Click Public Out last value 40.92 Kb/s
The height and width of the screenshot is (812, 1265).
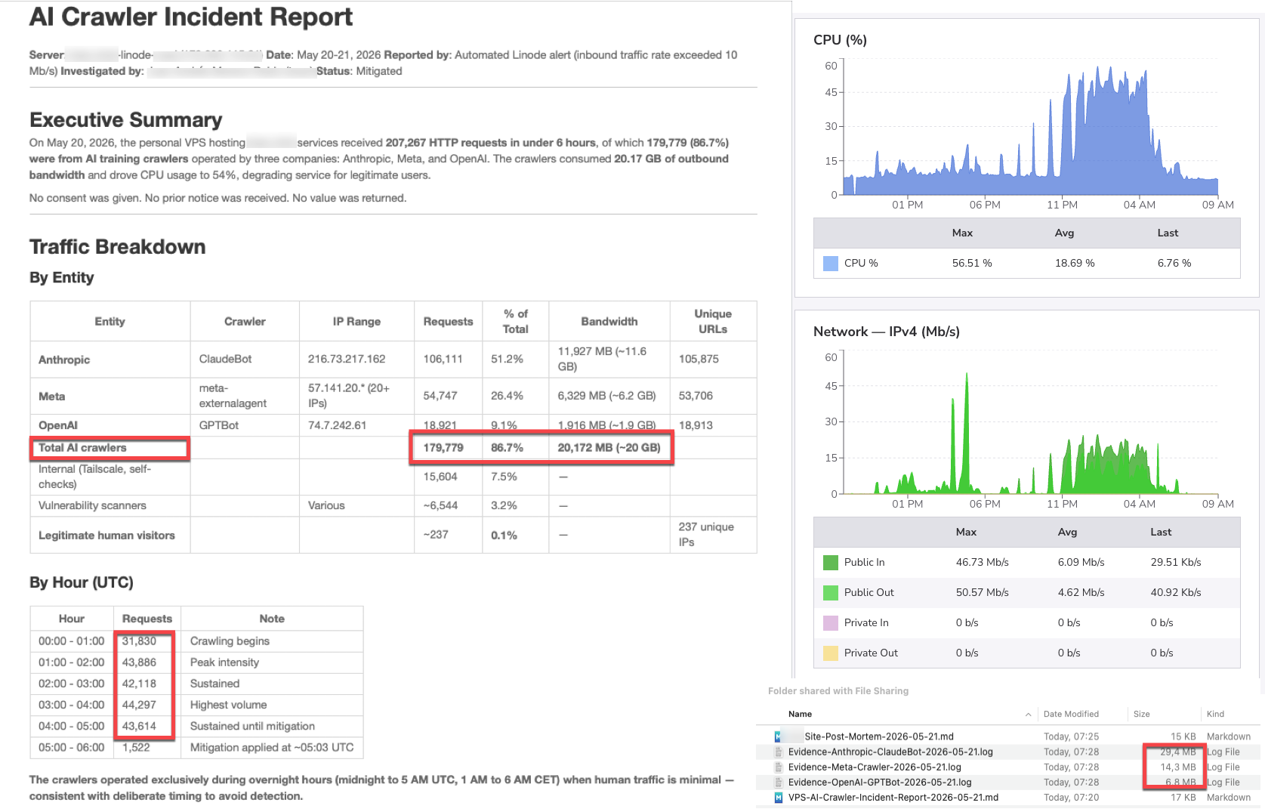[x=1176, y=592]
